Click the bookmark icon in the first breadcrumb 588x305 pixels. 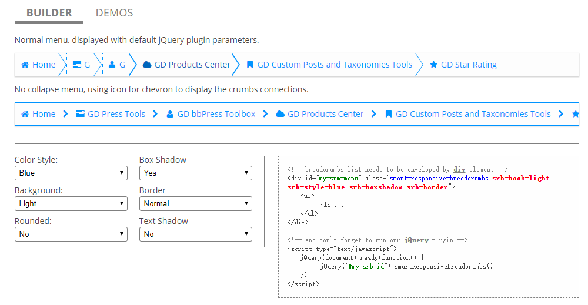pos(250,65)
